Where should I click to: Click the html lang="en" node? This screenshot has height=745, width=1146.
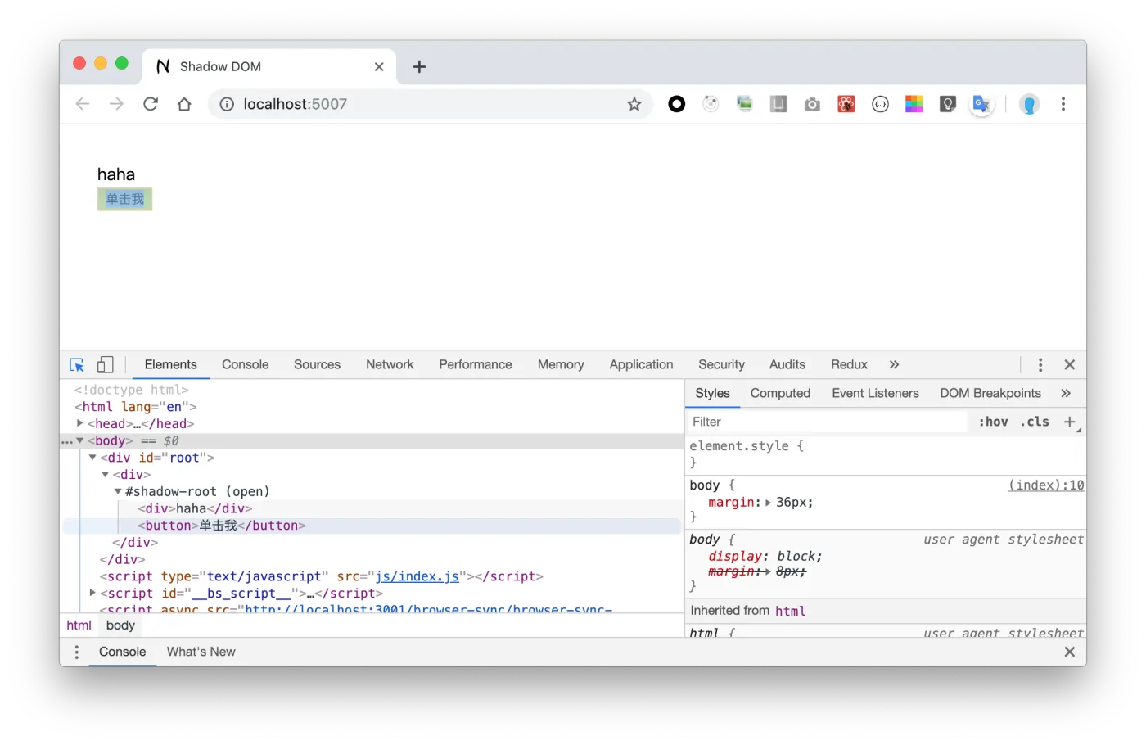[x=136, y=407]
